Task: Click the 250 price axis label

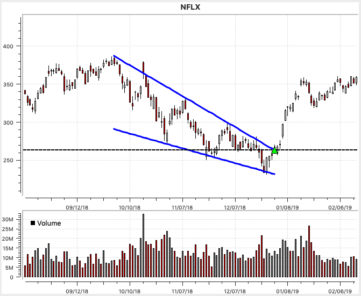Action: click(x=8, y=161)
